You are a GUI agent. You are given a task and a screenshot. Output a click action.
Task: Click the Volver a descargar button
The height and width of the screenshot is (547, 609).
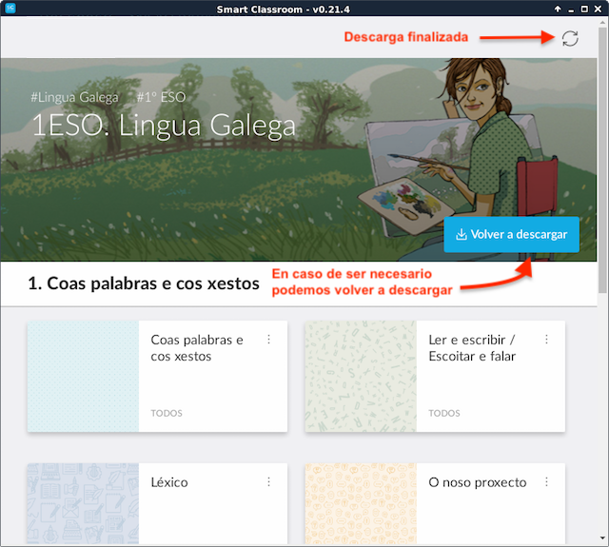coord(512,234)
